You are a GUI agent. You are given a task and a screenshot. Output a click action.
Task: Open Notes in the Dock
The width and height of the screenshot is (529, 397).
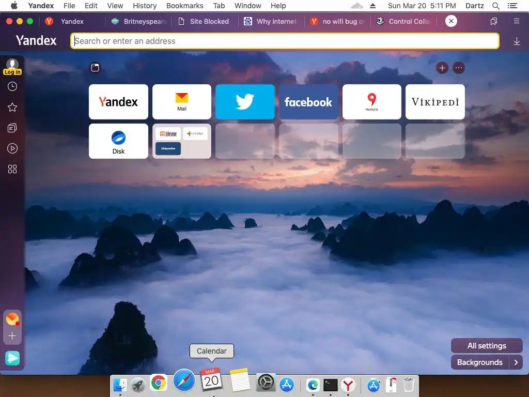coord(240,380)
